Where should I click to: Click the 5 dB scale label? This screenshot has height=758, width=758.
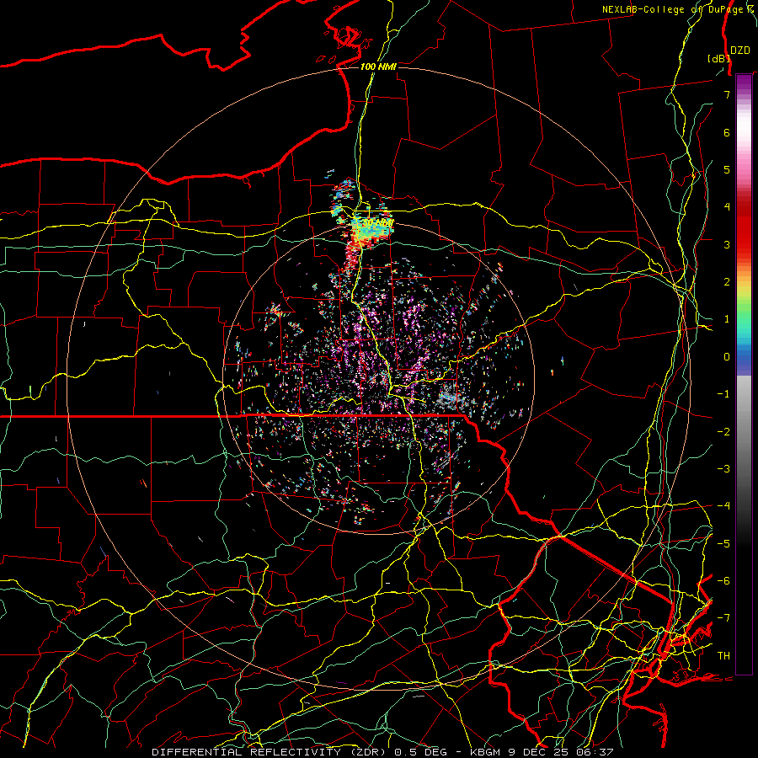pyautogui.click(x=727, y=169)
